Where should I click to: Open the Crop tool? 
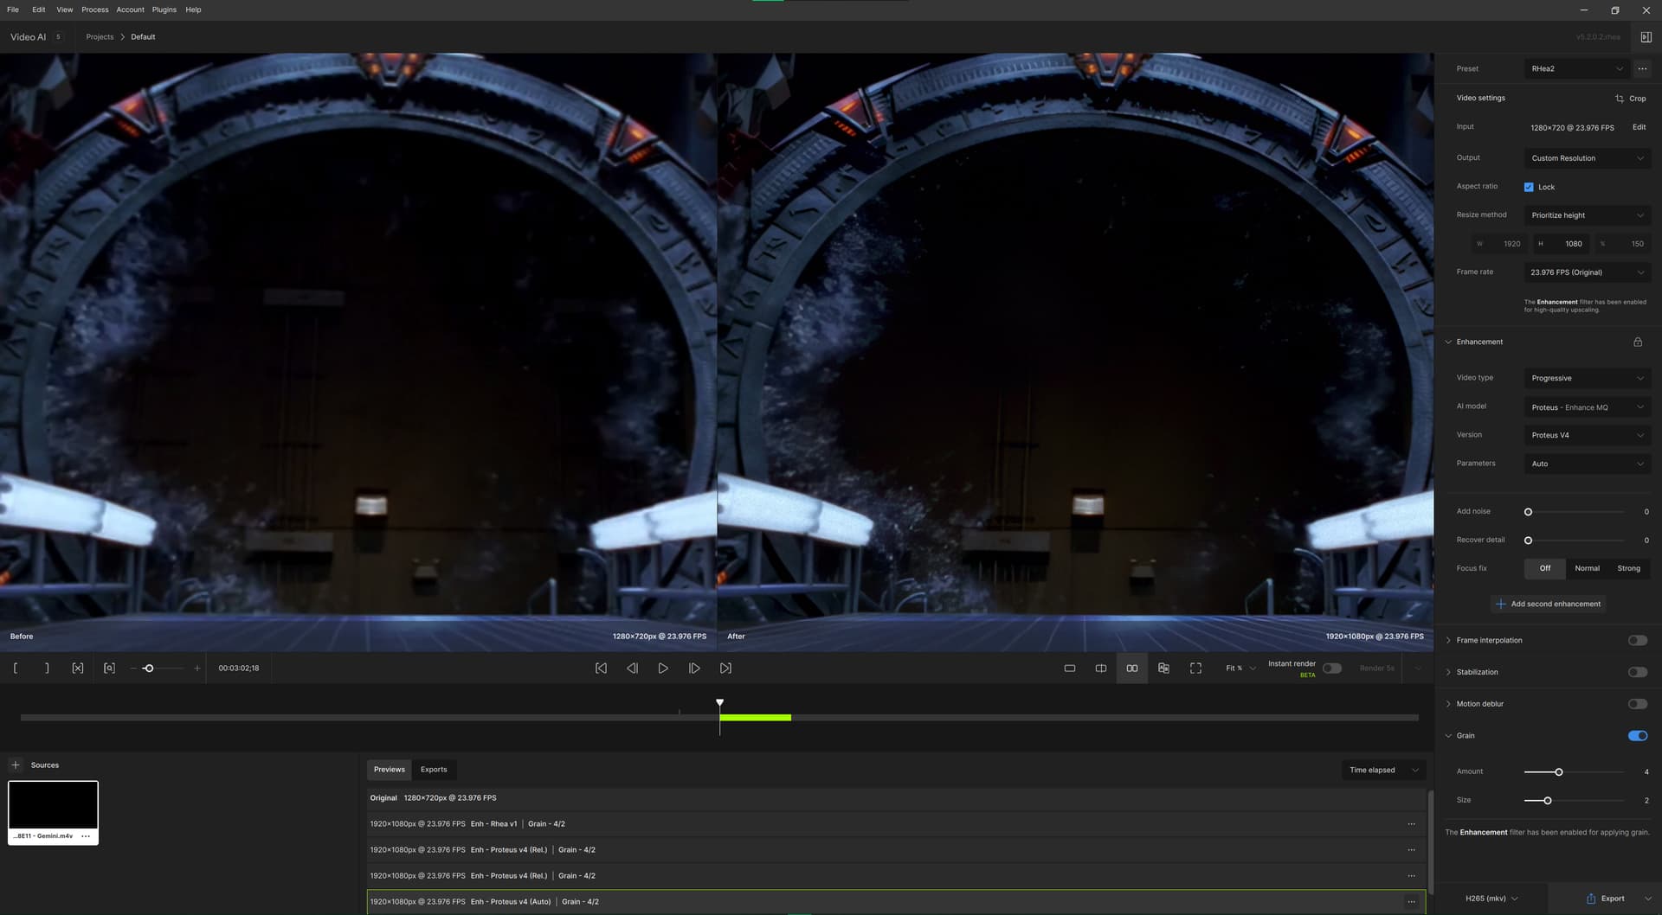pos(1631,99)
